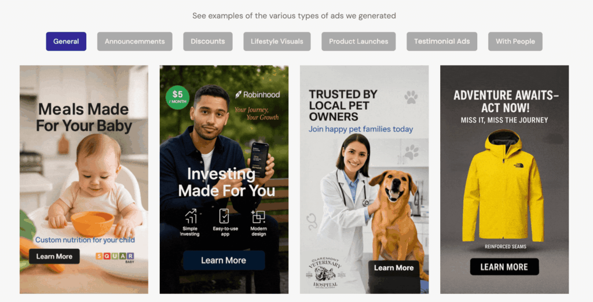Click the Modern design icon
593x302 pixels.
pyautogui.click(x=258, y=217)
